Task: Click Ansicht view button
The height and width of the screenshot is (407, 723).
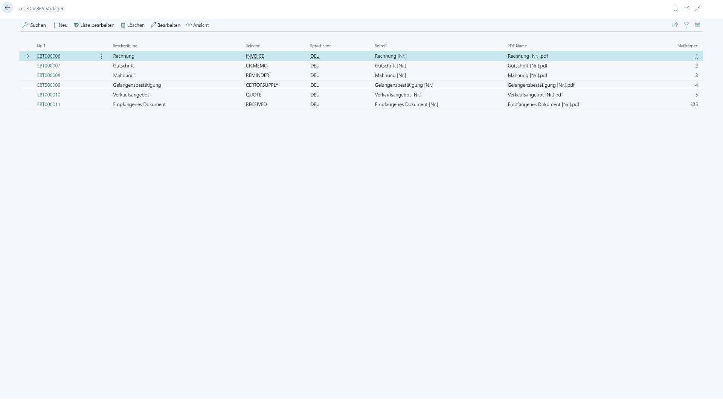Action: (198, 25)
